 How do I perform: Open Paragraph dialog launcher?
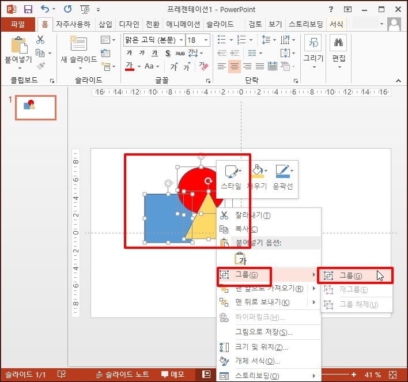(x=296, y=81)
